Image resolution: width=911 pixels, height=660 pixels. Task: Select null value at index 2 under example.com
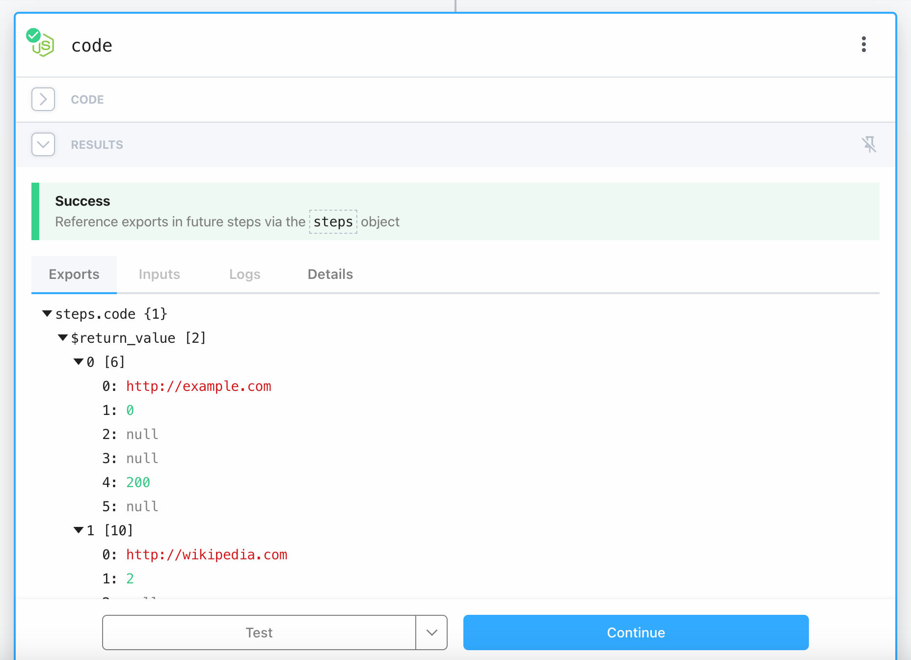[x=142, y=434]
